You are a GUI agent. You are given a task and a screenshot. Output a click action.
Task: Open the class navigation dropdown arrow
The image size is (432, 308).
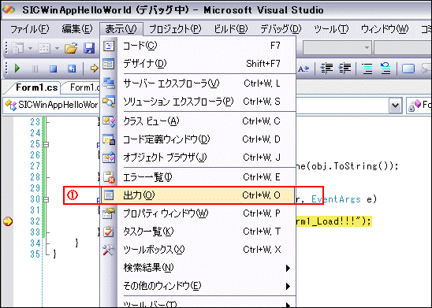point(395,106)
